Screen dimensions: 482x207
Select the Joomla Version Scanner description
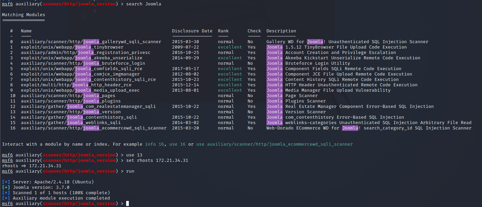pos(296,112)
